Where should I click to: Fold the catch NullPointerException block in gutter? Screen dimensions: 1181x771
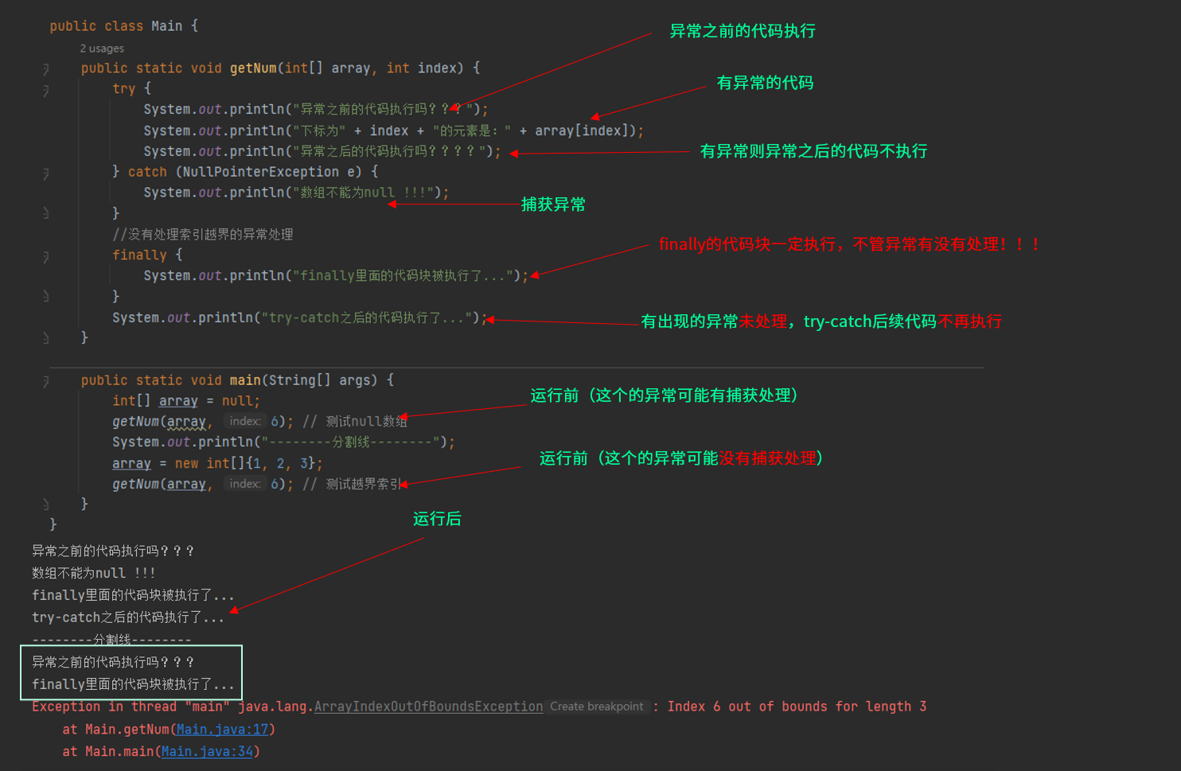45,173
